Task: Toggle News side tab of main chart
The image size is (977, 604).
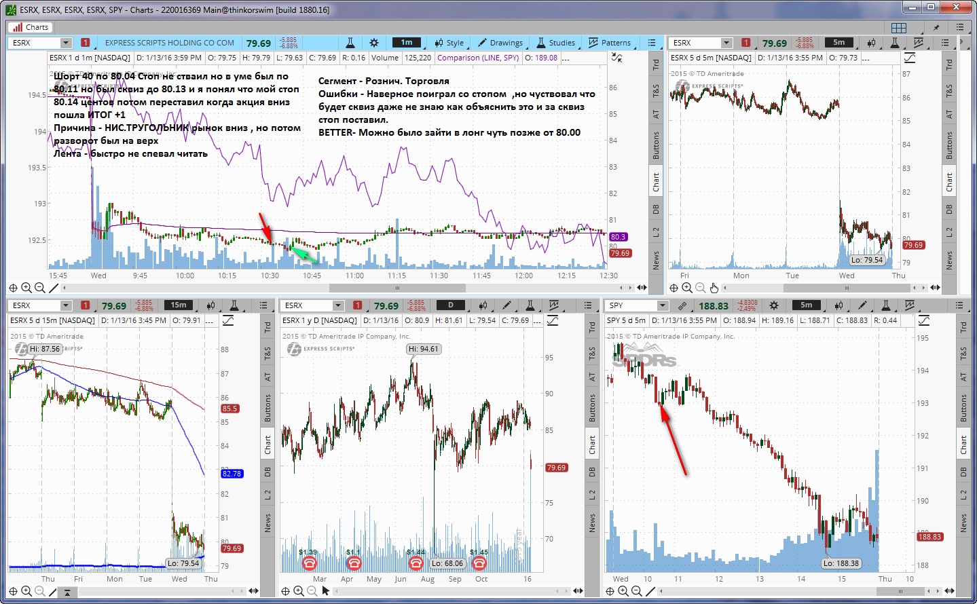Action: pos(656,259)
